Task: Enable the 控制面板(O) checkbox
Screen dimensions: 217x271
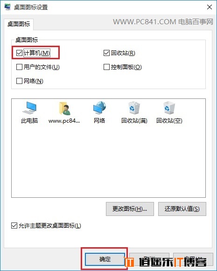Action: point(106,67)
